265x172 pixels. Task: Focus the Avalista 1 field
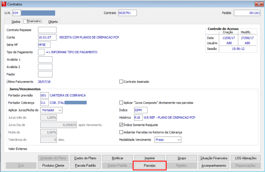pos(45,60)
